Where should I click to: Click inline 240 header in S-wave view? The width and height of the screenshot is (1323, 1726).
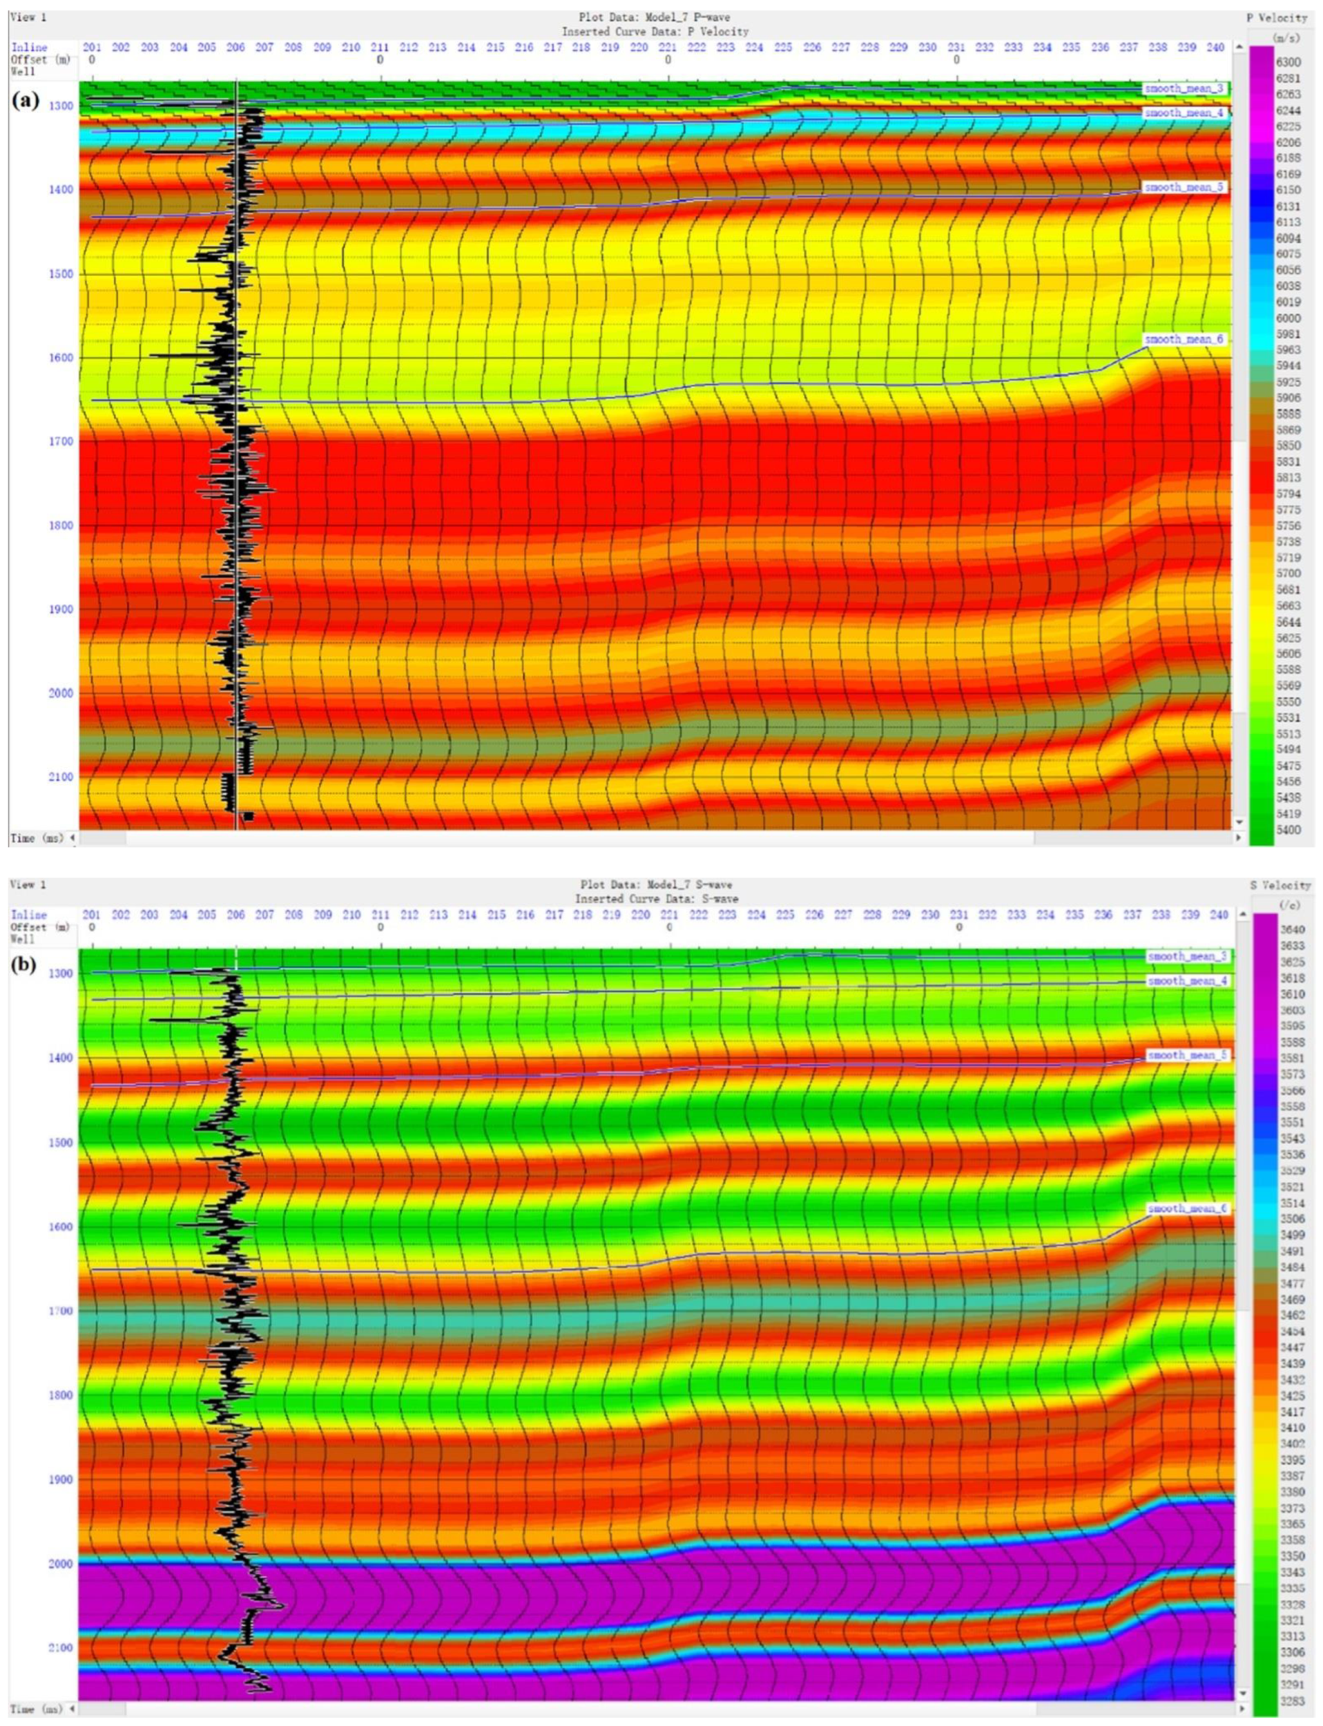pos(1219,915)
